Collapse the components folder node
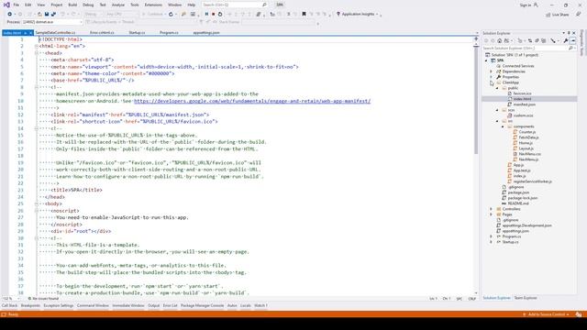The image size is (587, 330). [503, 126]
